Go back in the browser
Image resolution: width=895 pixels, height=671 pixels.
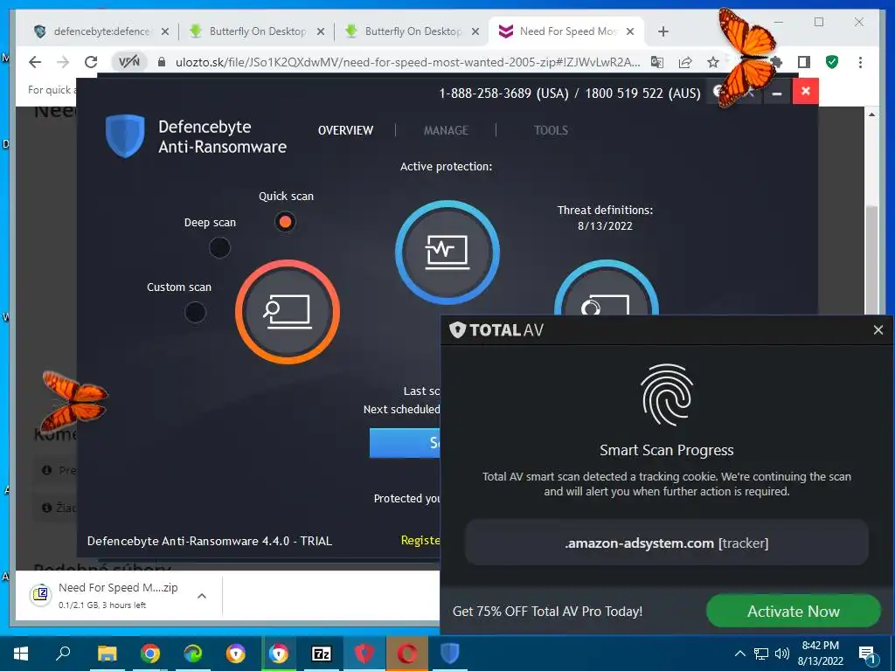(35, 62)
